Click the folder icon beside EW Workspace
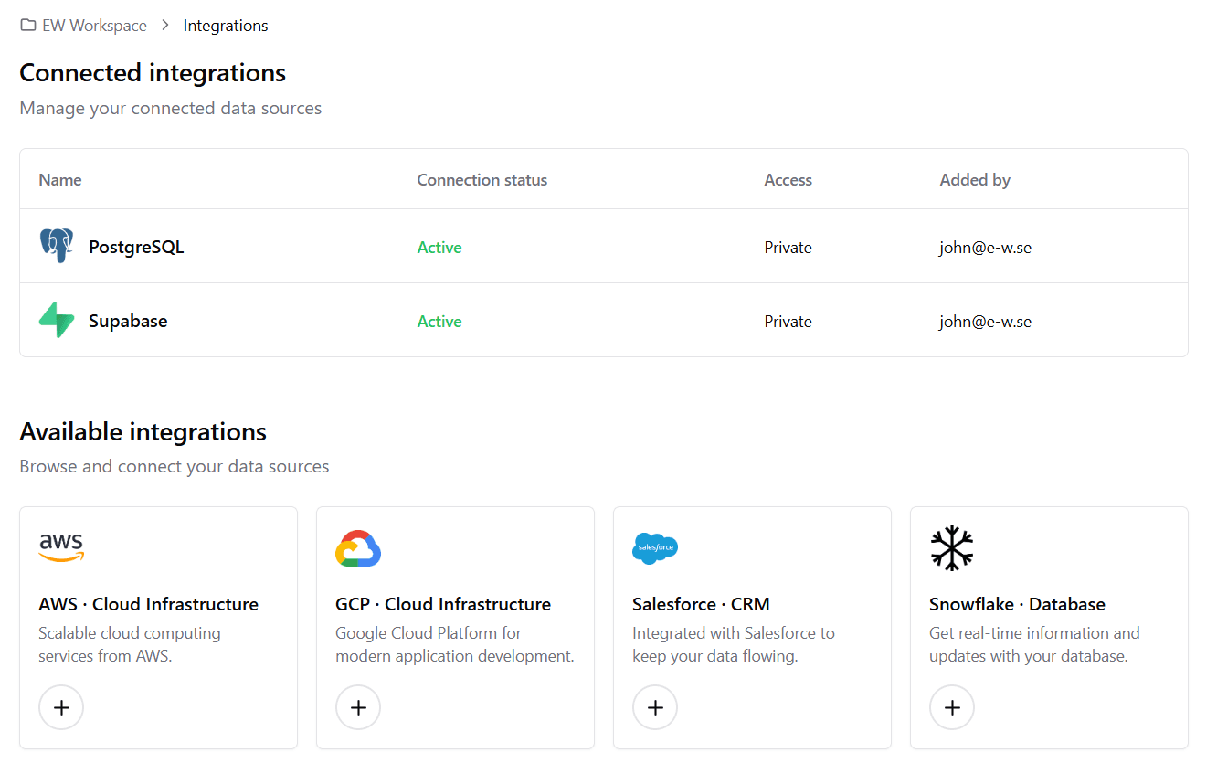The width and height of the screenshot is (1217, 774). 28,26
